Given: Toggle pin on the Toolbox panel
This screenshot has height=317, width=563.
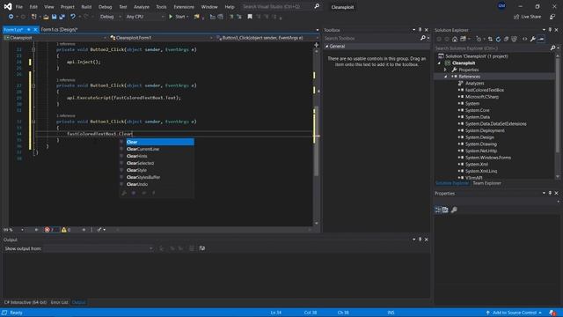Looking at the screenshot, I should [420, 30].
